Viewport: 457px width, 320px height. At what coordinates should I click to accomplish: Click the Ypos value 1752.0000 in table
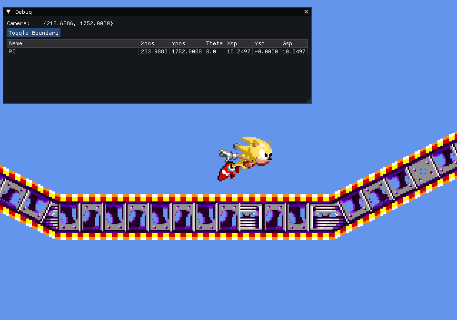(187, 51)
